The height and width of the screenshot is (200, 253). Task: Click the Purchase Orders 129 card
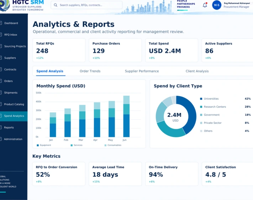pos(115,50)
